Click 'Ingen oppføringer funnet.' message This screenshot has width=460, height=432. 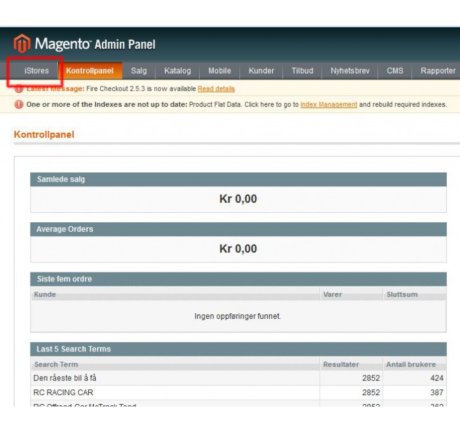tap(238, 316)
